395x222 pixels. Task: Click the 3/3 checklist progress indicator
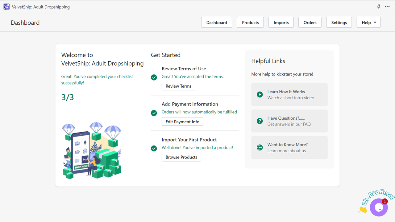68,97
